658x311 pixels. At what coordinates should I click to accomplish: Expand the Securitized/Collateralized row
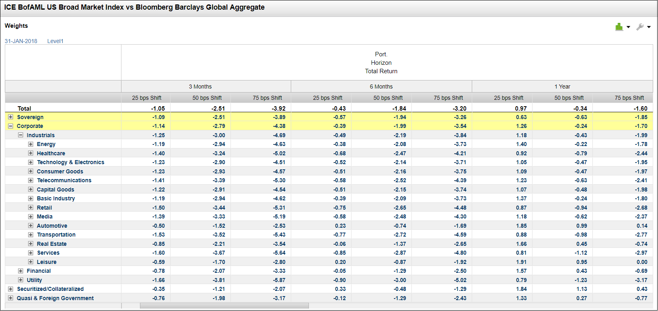(x=11, y=289)
